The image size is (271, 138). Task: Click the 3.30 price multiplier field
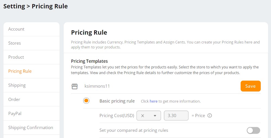coord(176,116)
